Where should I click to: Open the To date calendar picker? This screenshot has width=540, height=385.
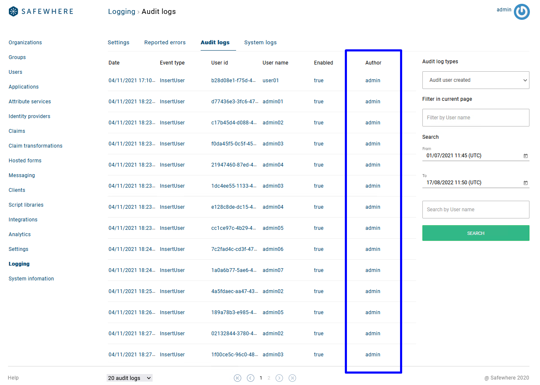[x=525, y=183]
